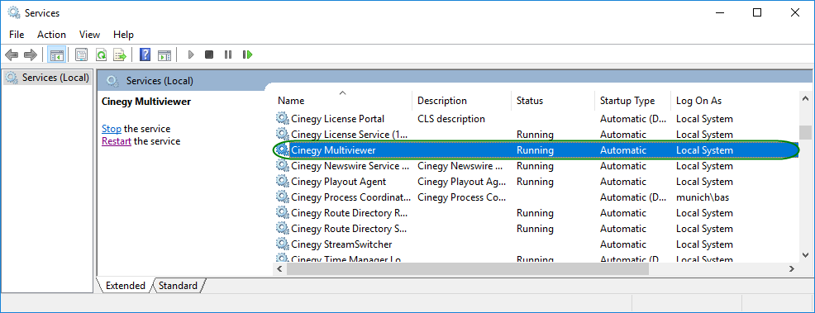
Task: Click gear icon of Cinegy Playout Agent
Action: coord(282,181)
